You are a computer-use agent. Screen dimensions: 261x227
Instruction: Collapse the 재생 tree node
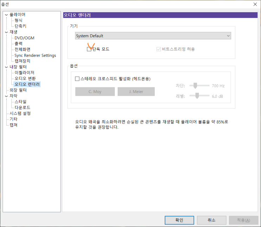tap(6, 32)
